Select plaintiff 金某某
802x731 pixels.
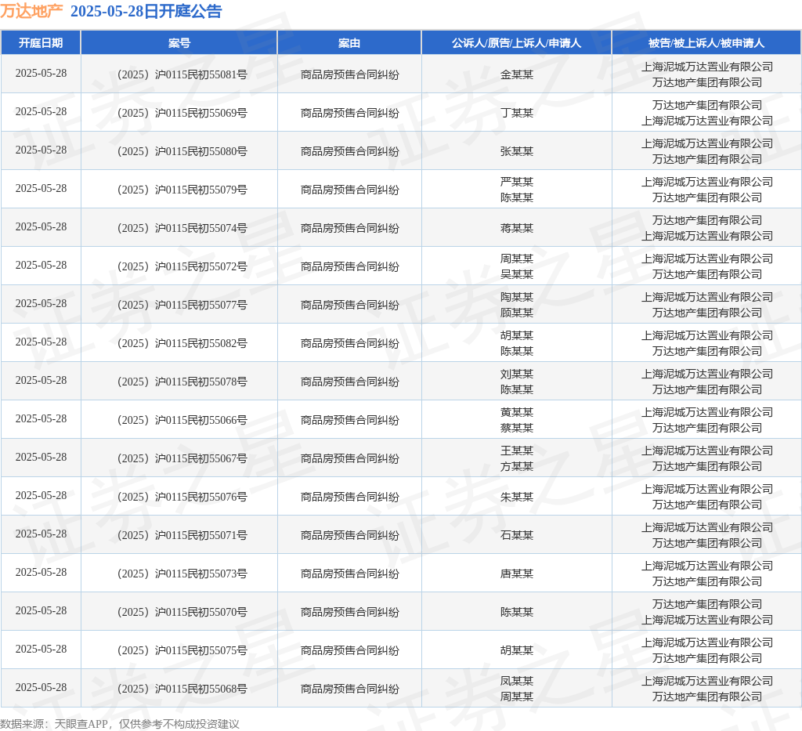tap(517, 74)
